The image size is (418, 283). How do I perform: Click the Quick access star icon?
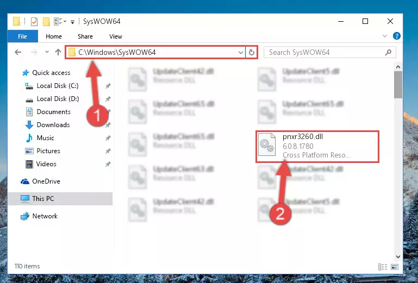26,73
